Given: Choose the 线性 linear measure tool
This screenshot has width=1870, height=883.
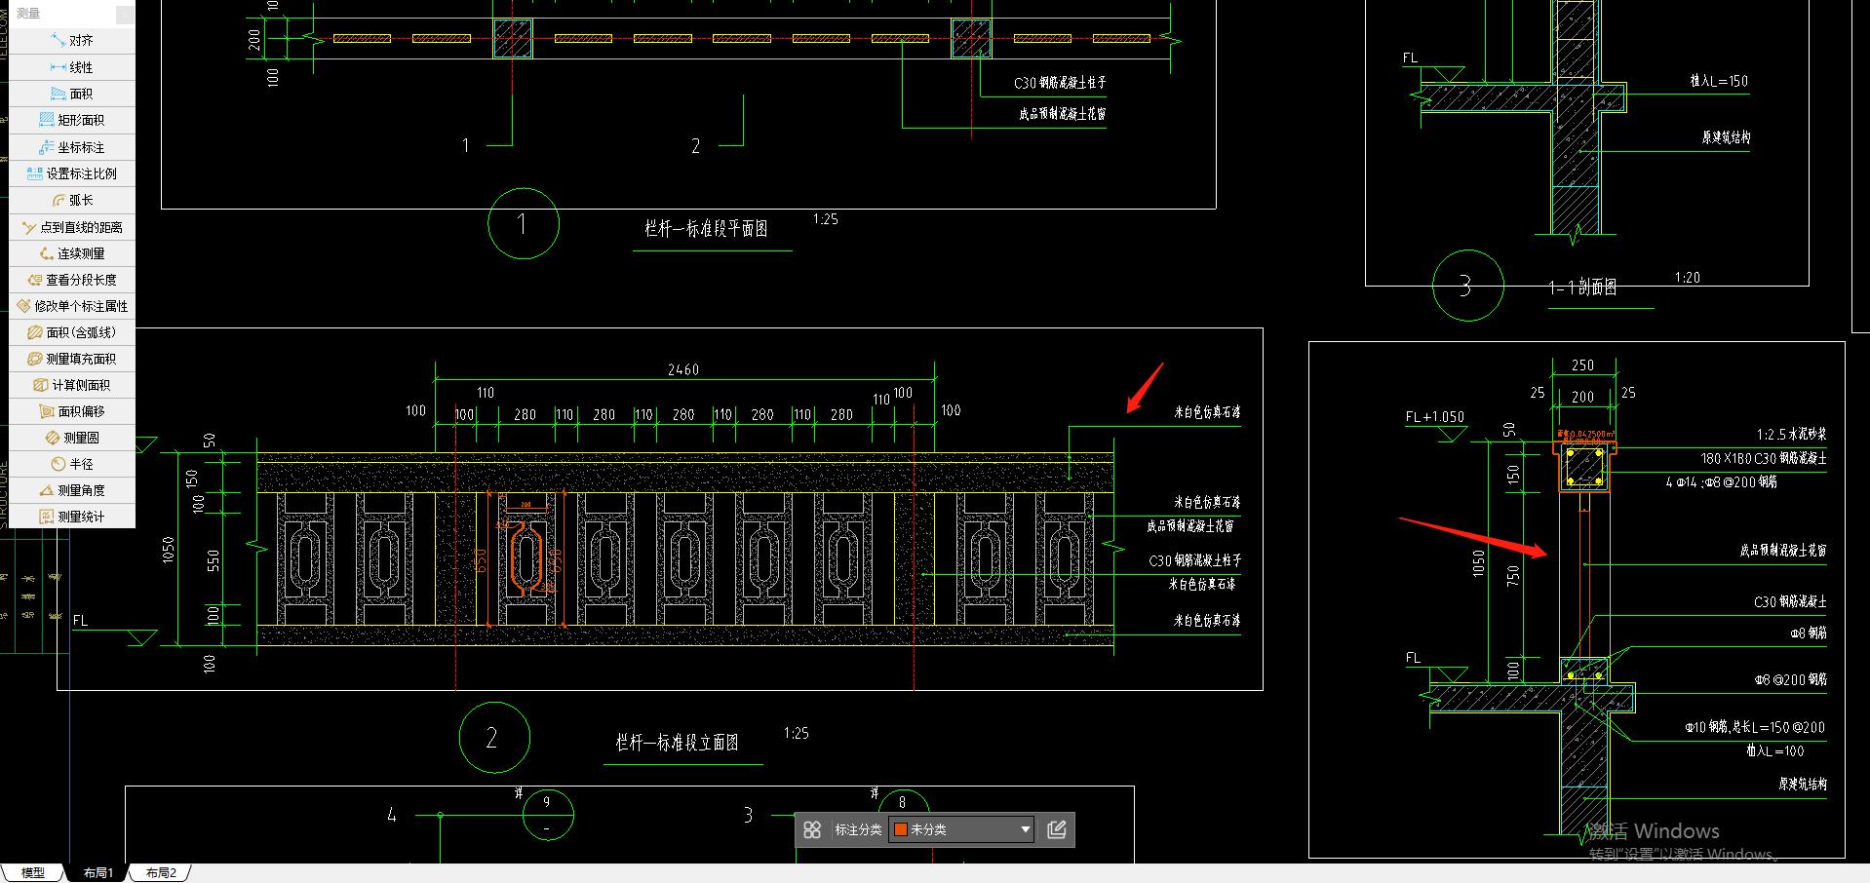Looking at the screenshot, I should 72,67.
